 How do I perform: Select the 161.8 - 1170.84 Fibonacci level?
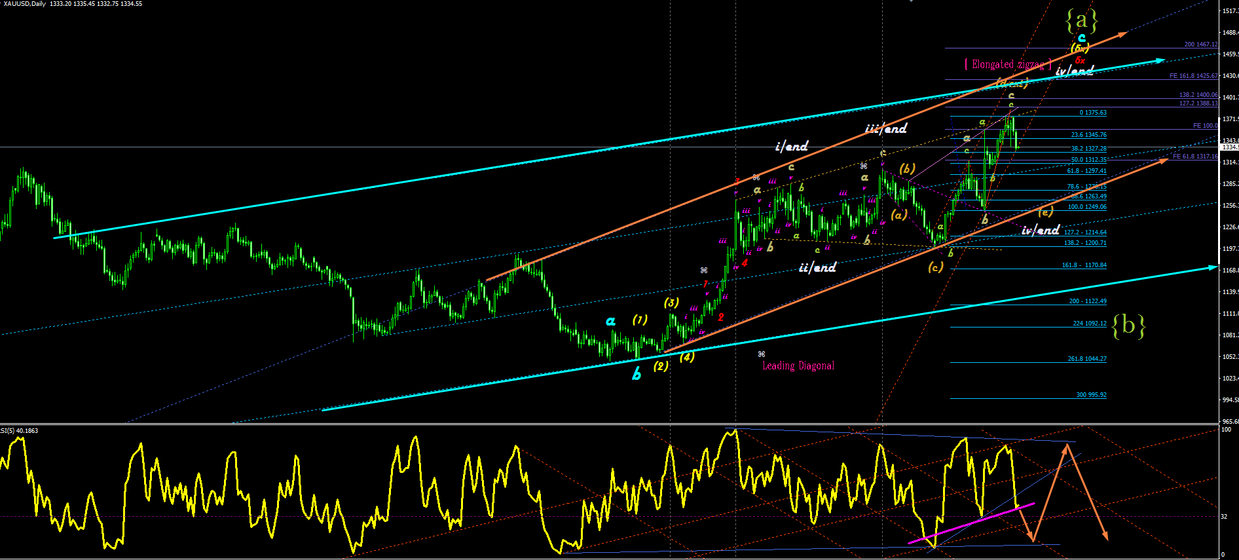pos(1084,265)
